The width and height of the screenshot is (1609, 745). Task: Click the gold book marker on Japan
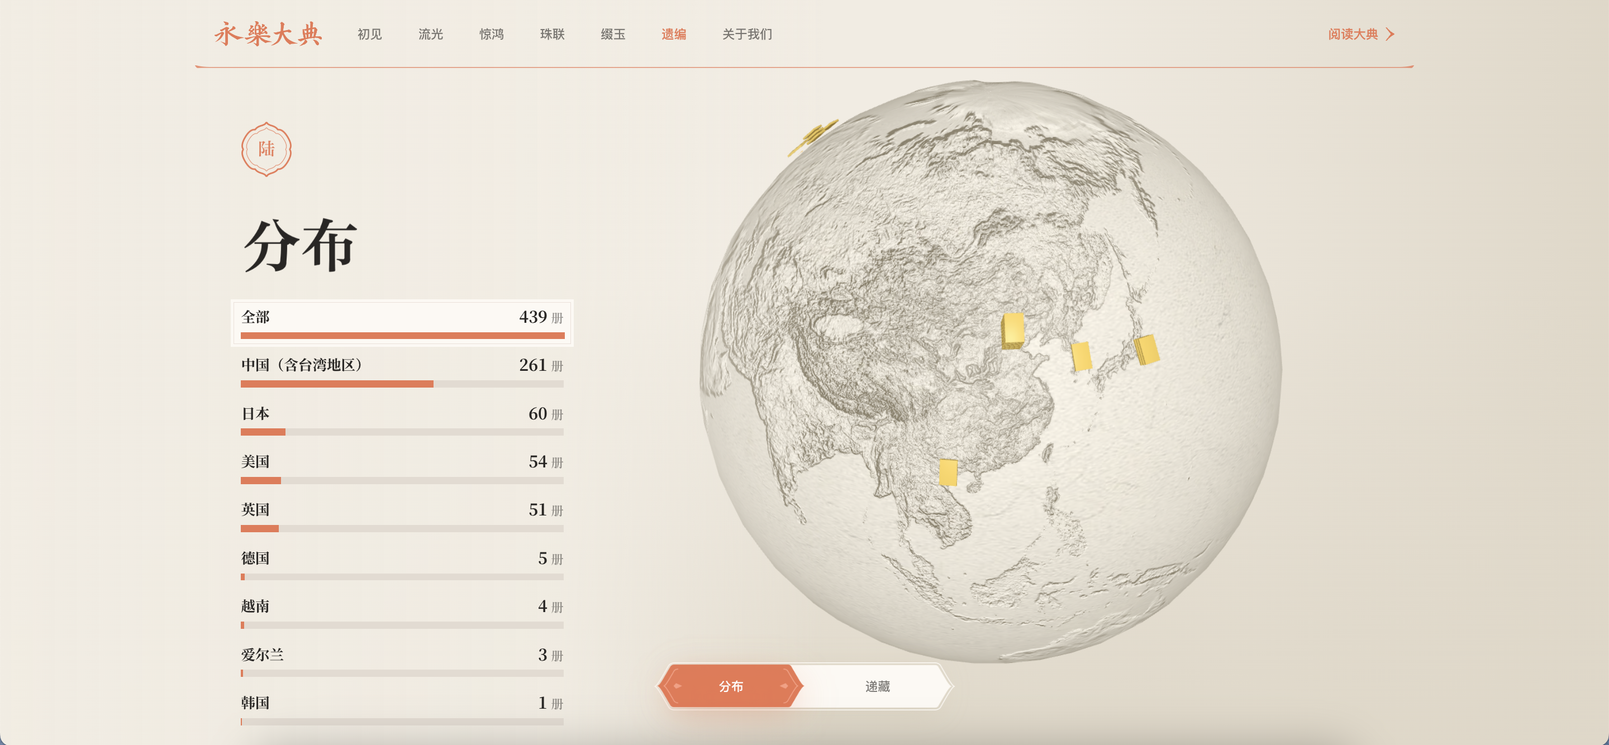[x=1146, y=349]
